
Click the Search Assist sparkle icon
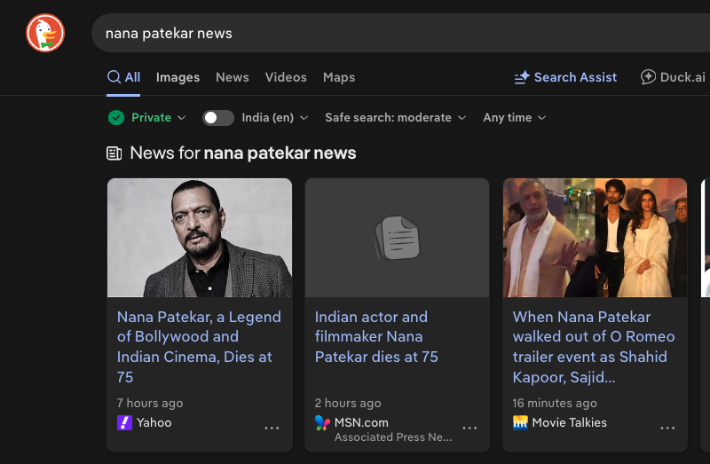[522, 77]
